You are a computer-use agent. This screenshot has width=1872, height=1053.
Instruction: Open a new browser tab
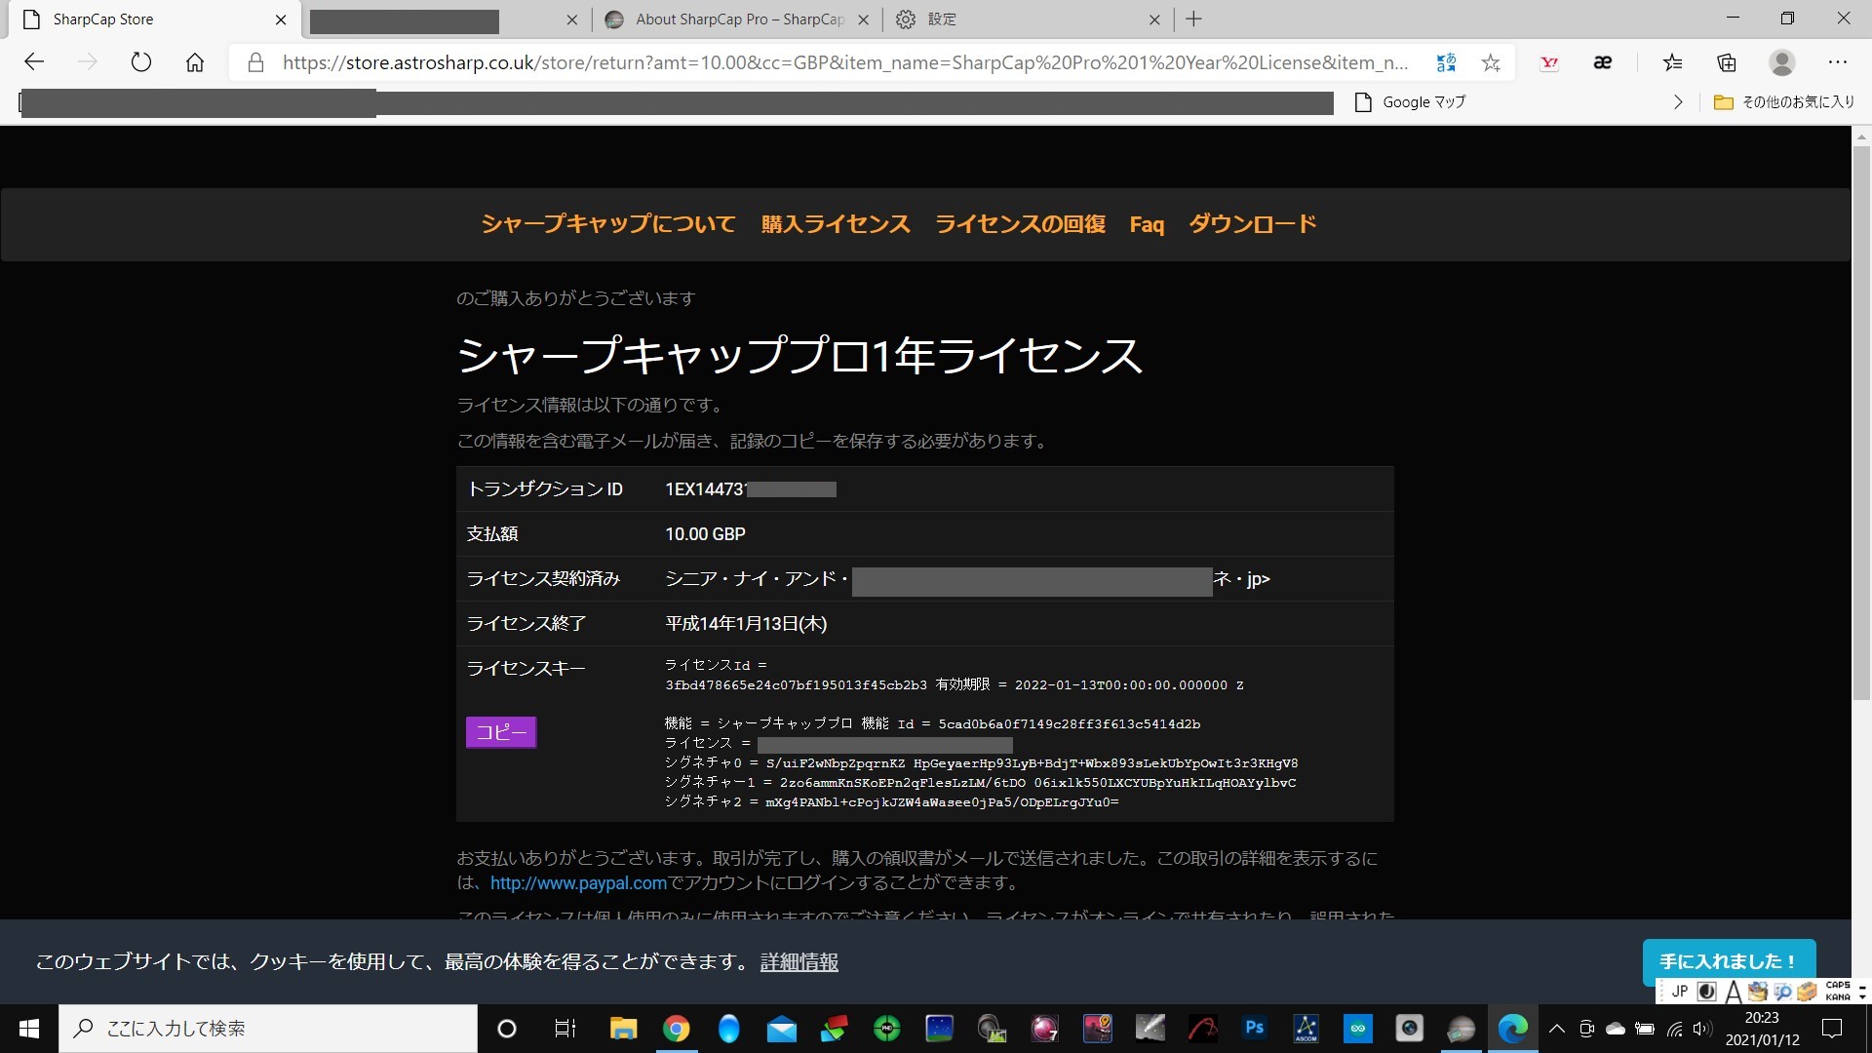tap(1194, 19)
